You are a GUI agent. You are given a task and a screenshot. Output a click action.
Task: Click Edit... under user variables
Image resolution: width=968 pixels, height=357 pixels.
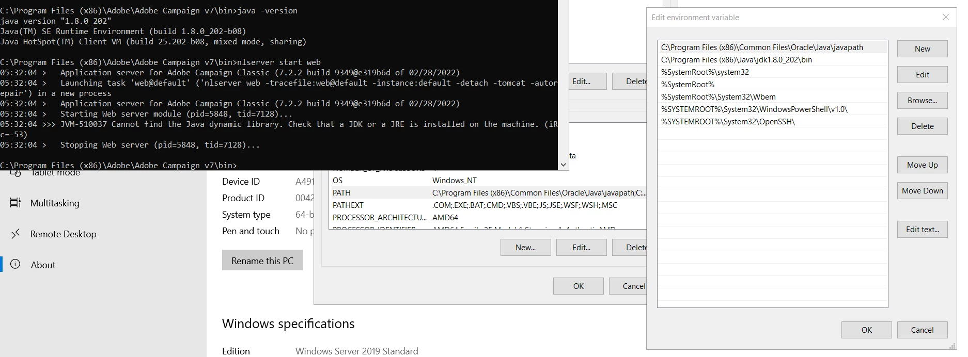pos(587,82)
